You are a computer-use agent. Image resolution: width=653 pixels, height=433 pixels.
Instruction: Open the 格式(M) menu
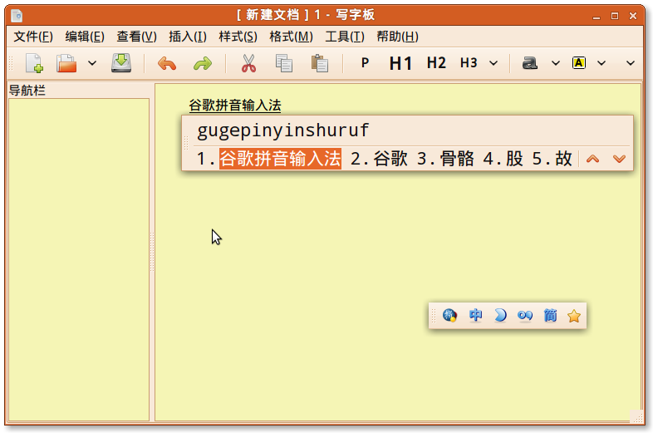pyautogui.click(x=291, y=37)
